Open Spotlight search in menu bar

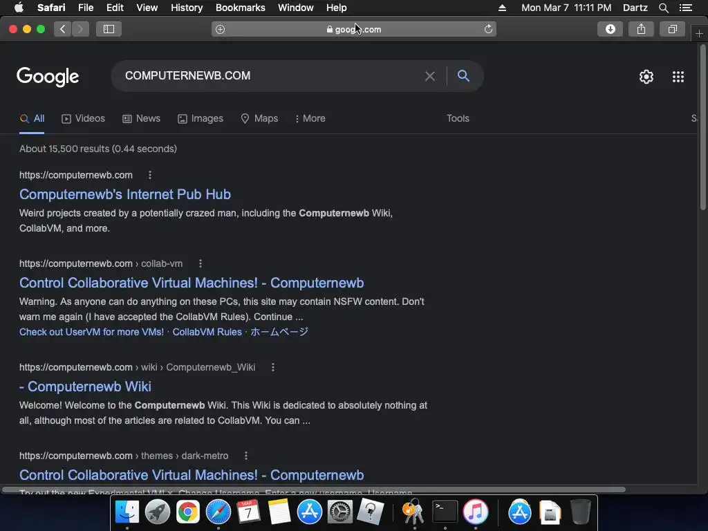pos(663,8)
